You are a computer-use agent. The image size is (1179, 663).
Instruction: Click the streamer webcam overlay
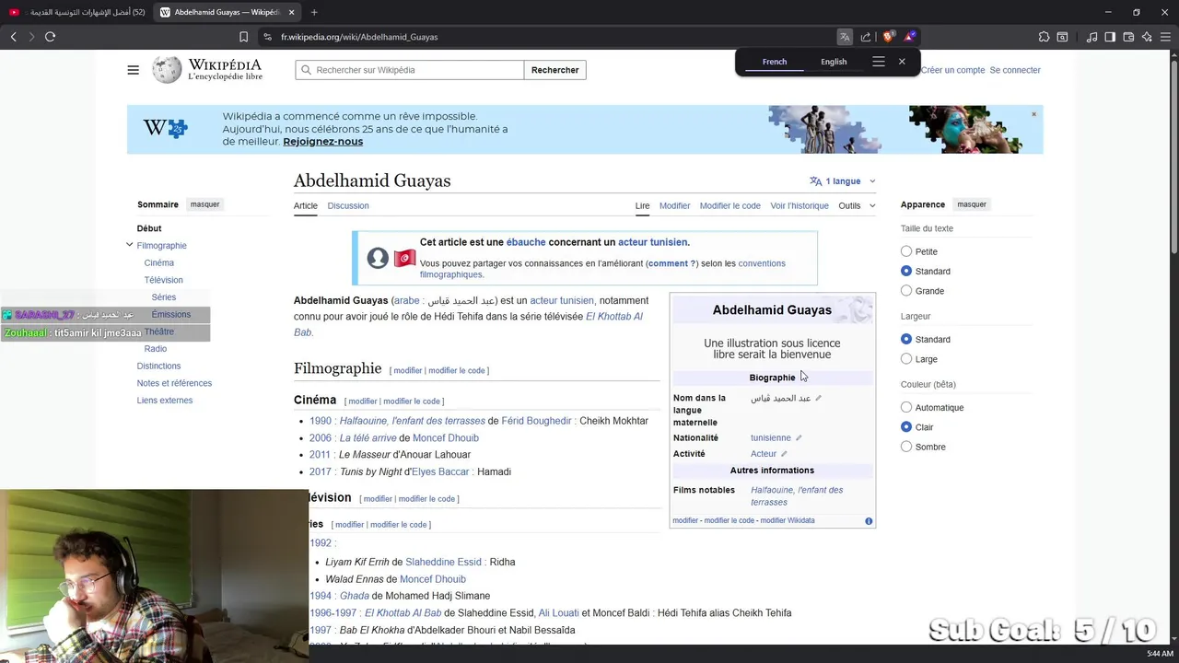(x=154, y=576)
